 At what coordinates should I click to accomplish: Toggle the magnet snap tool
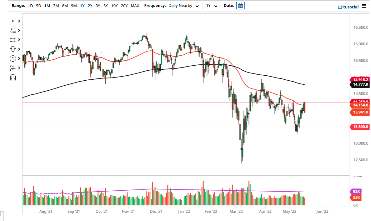[x=13, y=77]
